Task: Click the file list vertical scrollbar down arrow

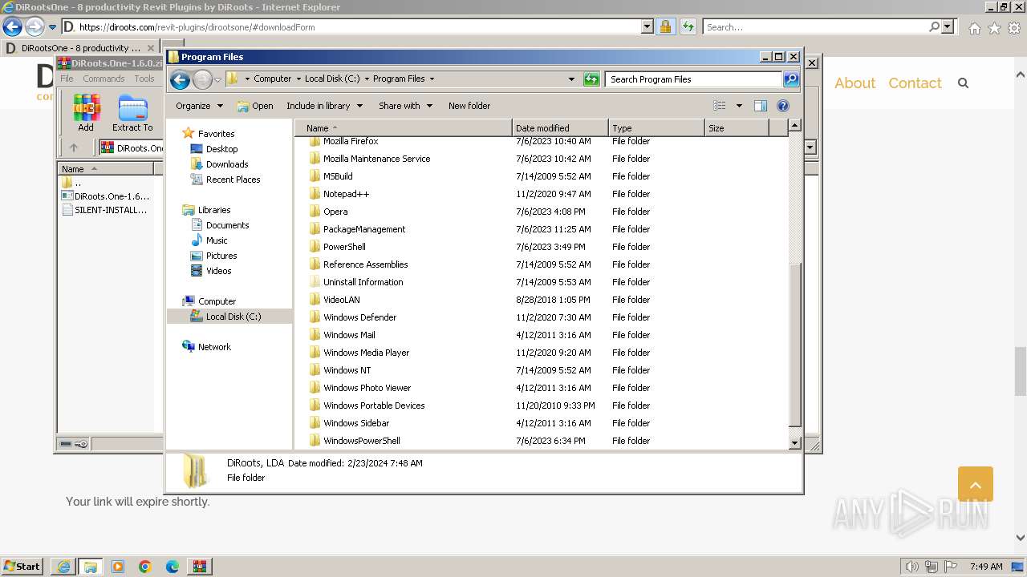Action: coord(795,442)
